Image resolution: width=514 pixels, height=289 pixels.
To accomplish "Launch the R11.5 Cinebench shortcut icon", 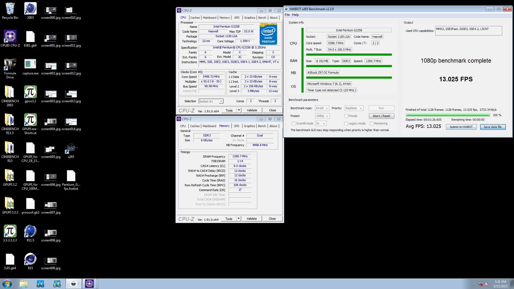I will 30,233.
